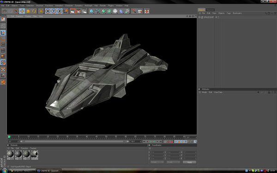Click the checkerboard texture mode icon
Viewport: 277px width, 173px height.
(x=3, y=69)
